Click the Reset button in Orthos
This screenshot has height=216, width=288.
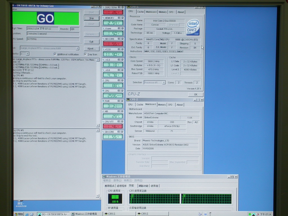[x=91, y=24]
